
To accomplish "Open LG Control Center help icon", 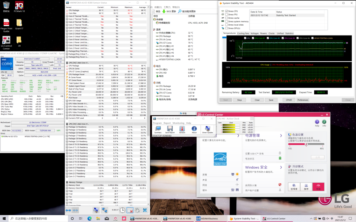I will click(317, 122).
